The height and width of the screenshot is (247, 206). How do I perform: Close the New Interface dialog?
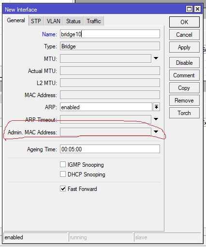(197, 9)
